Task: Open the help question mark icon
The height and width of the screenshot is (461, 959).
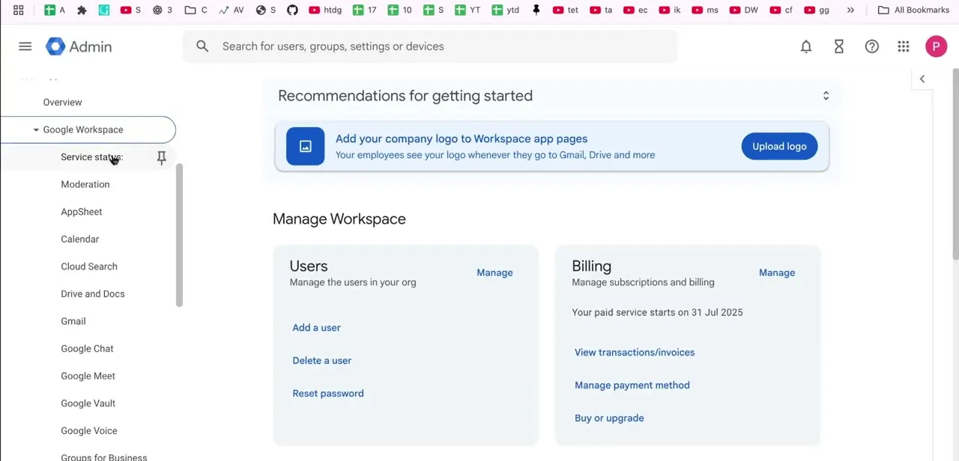Action: pos(871,46)
